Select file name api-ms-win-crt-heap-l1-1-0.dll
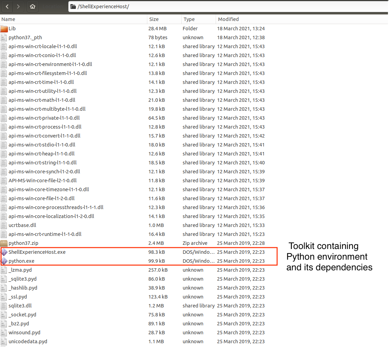The image size is (389, 347). (42, 154)
